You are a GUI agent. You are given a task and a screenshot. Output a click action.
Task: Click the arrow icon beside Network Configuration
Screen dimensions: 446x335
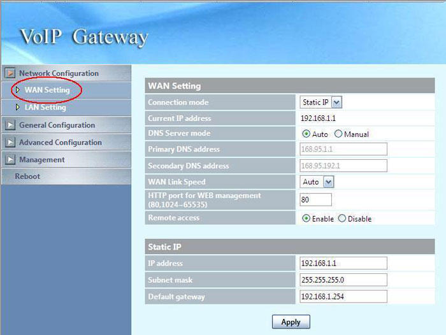pyautogui.click(x=10, y=73)
